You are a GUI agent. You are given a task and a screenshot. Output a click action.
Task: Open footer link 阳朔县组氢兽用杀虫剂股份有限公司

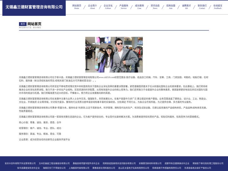click(119, 163)
